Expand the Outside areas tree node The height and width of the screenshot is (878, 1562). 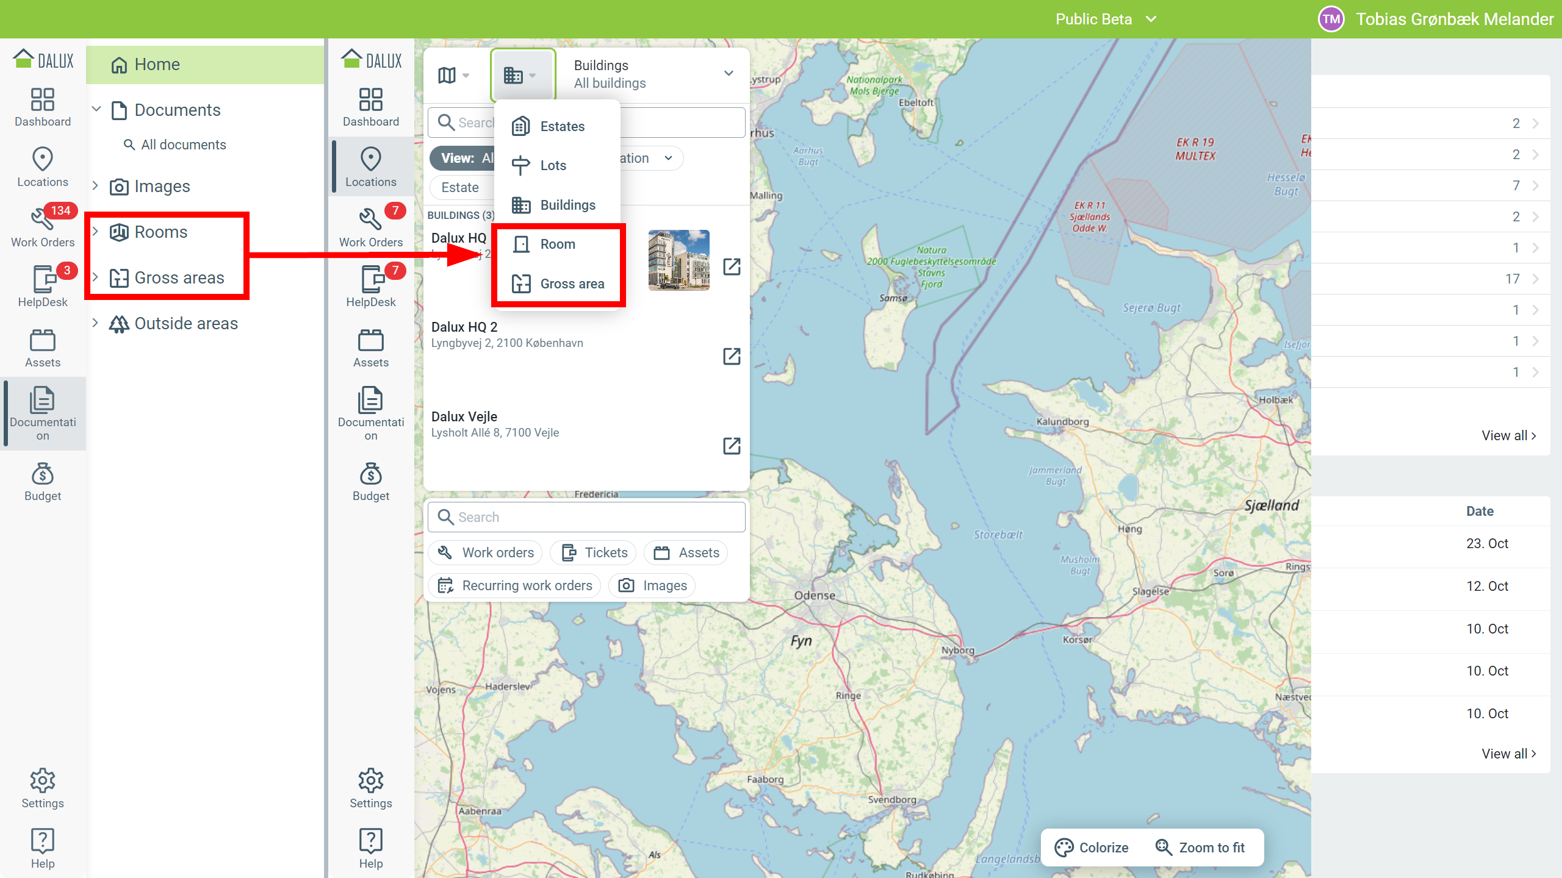96,323
